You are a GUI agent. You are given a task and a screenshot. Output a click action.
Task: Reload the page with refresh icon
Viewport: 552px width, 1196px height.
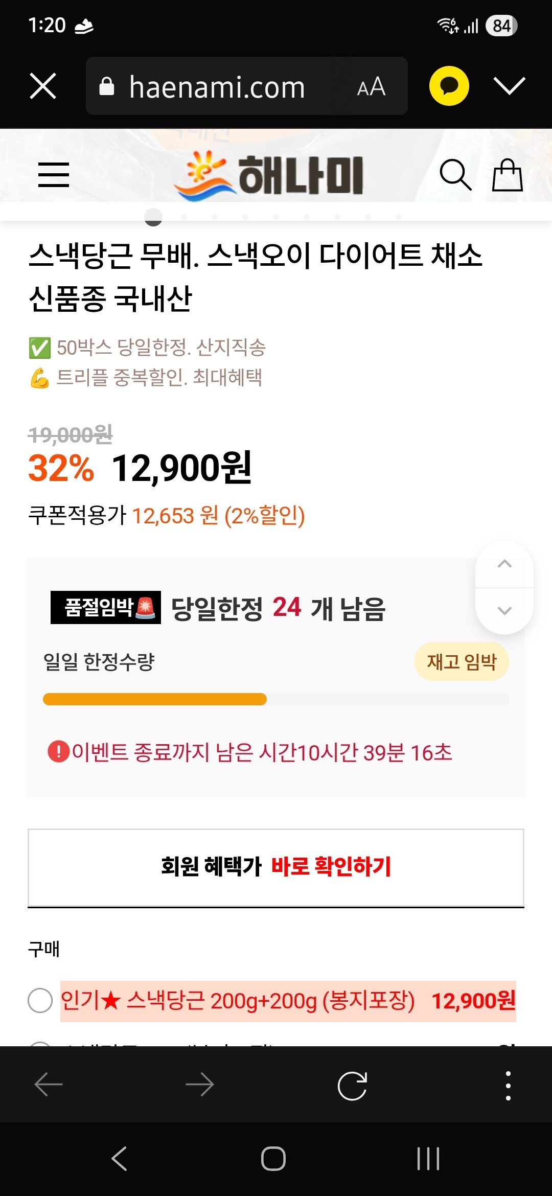(352, 1085)
